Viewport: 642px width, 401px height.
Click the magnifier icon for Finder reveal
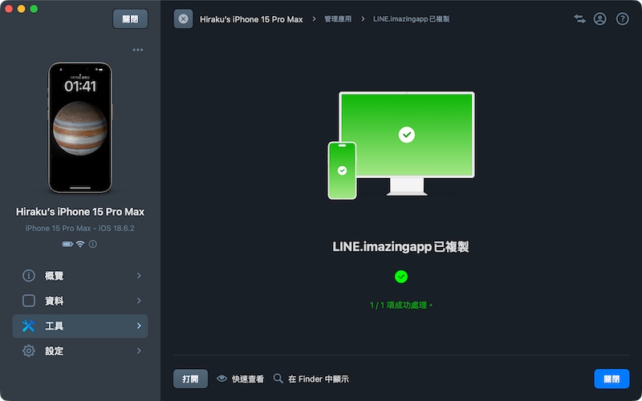coord(278,379)
